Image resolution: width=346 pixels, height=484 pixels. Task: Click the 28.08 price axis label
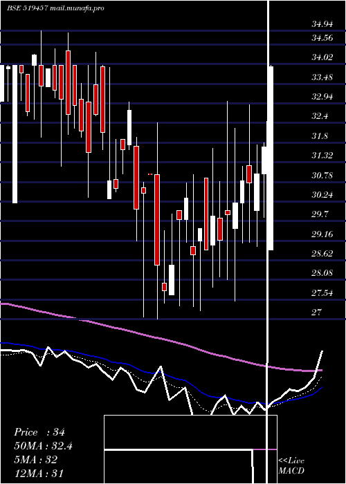(322, 273)
